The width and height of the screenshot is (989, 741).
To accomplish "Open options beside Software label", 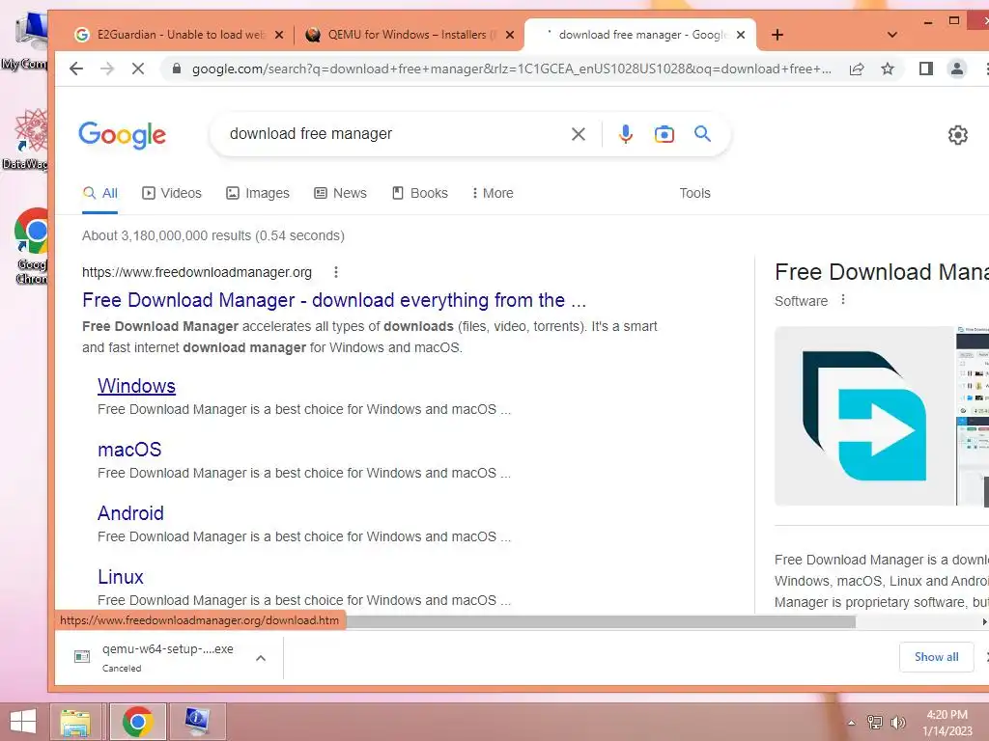I will pos(843,300).
